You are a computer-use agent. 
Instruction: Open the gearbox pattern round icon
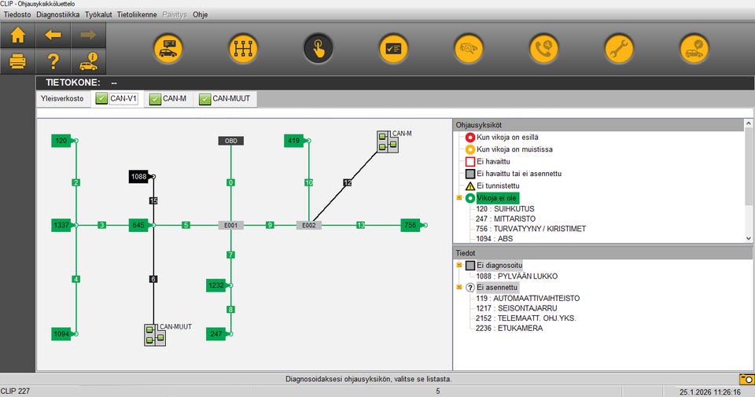pyautogui.click(x=243, y=49)
